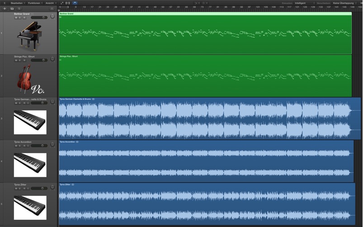This screenshot has height=227, width=363.
Task: Click the stereo icon on Tyros German Clarinette region
Action: tap(93, 99)
